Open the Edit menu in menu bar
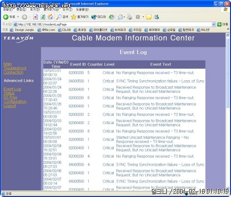Image resolution: width=231 pixels, height=197 pixels. coord(21,10)
